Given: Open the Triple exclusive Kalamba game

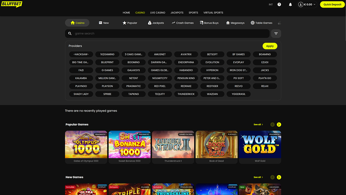Looking at the screenshot, I should [x=130, y=189].
